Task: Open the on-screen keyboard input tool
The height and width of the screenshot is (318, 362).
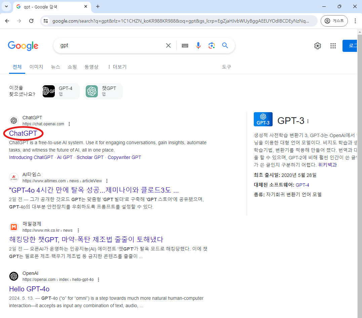Action: click(x=185, y=45)
